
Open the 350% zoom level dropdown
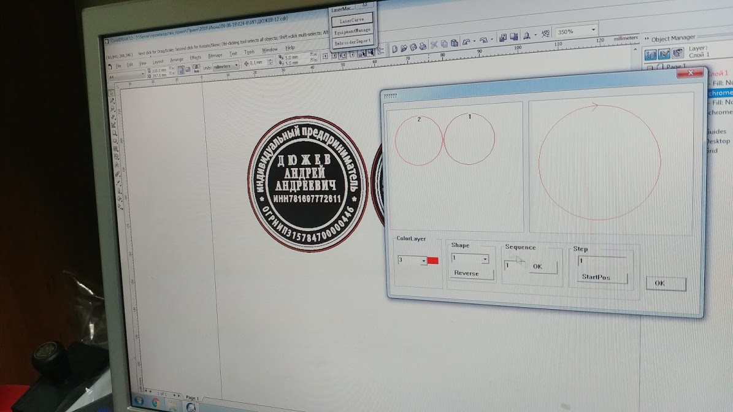point(593,29)
